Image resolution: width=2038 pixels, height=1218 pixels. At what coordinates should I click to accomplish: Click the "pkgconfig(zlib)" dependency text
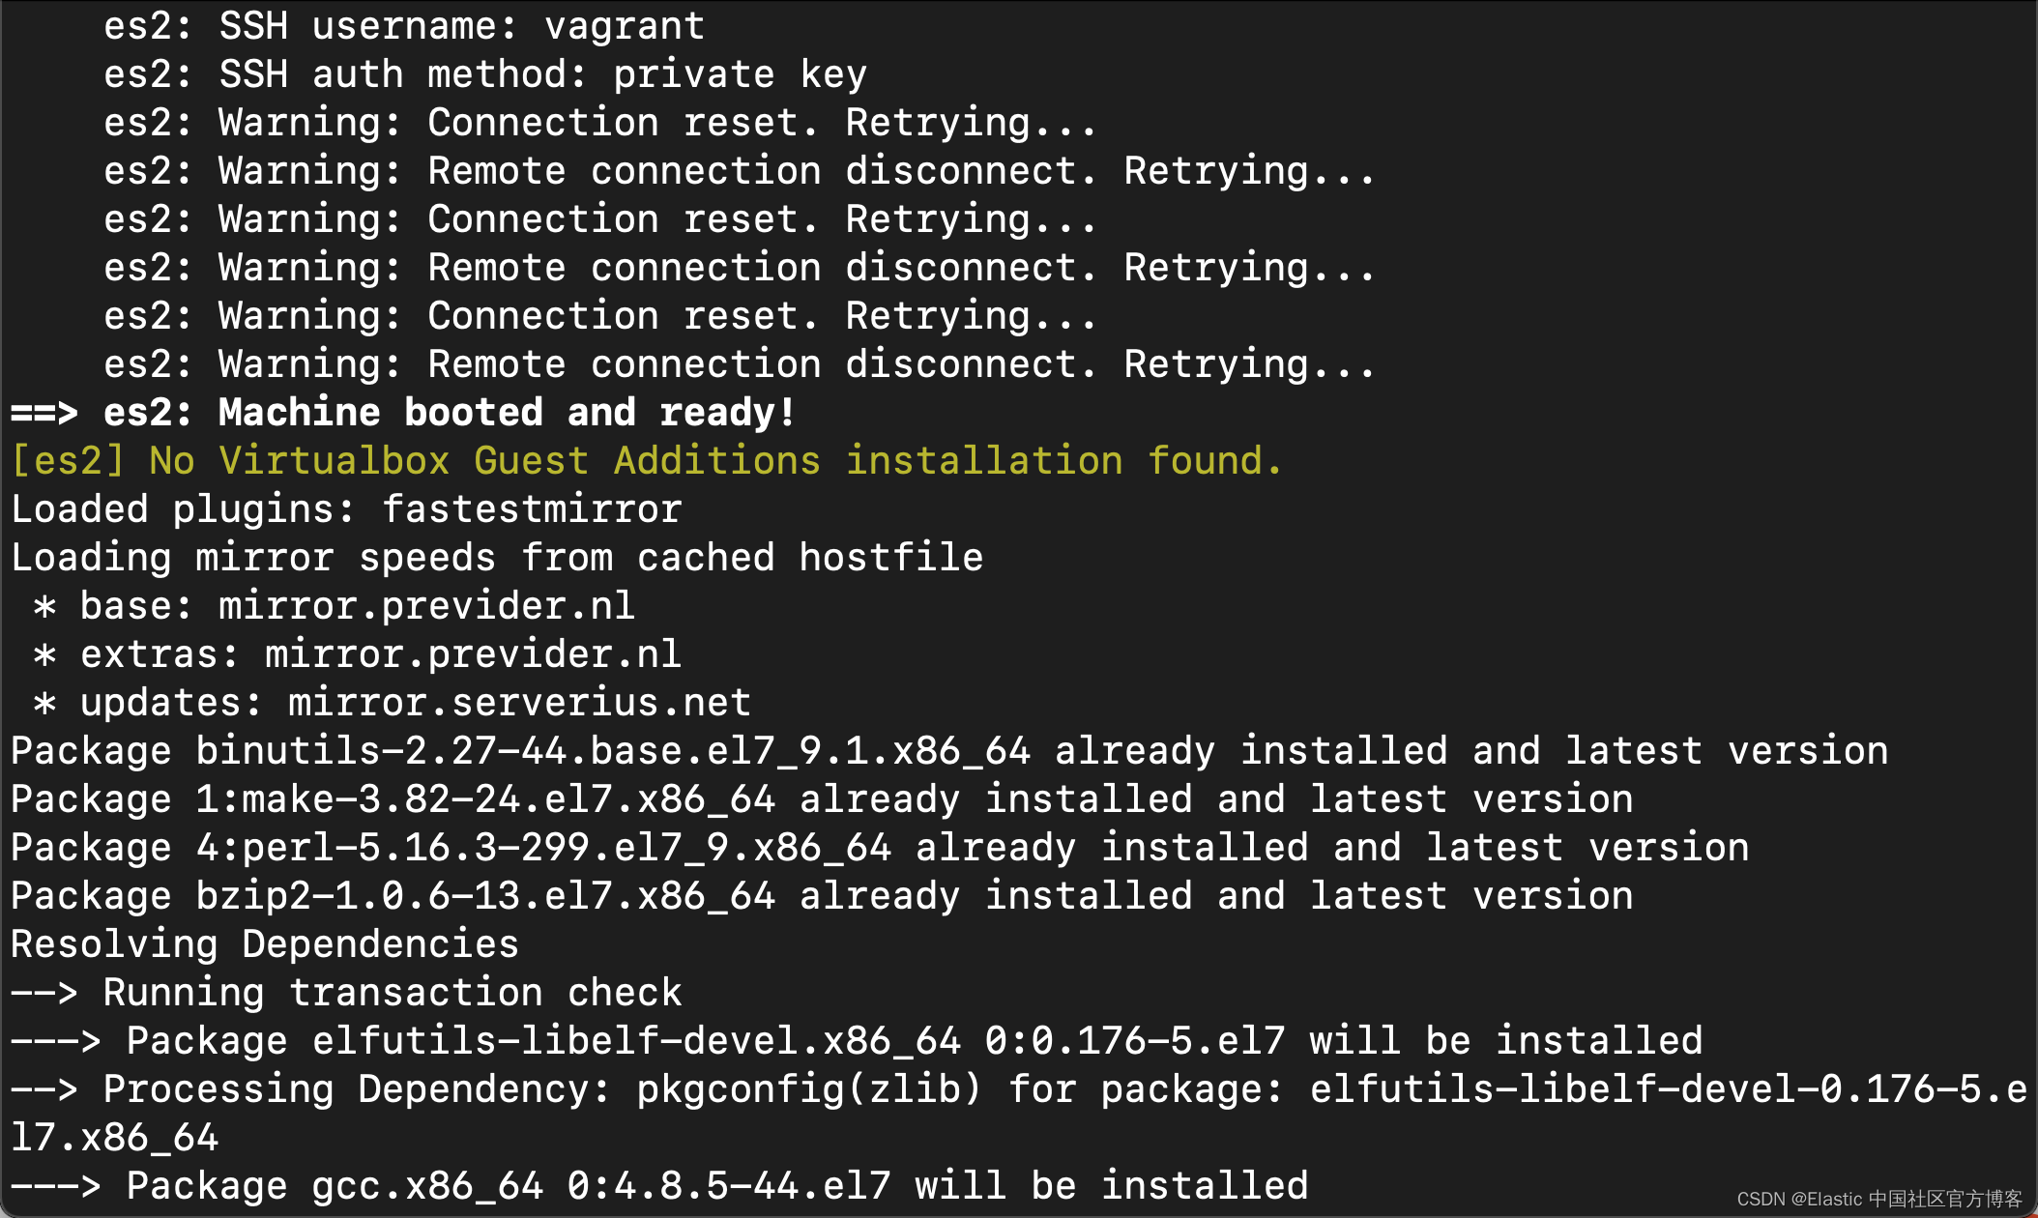808,1089
